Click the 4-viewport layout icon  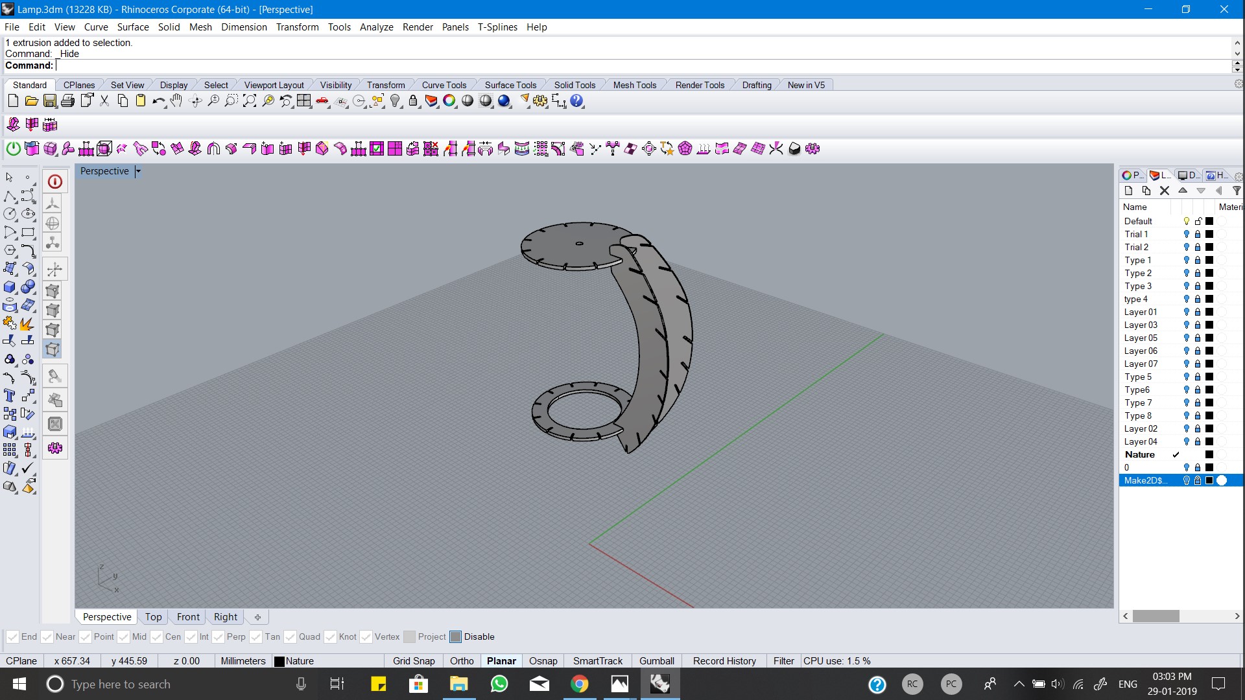pos(303,101)
